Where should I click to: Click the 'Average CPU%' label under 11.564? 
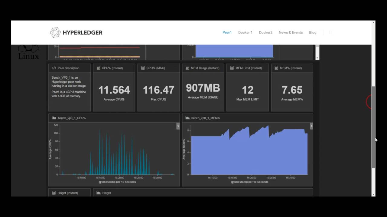114,99
